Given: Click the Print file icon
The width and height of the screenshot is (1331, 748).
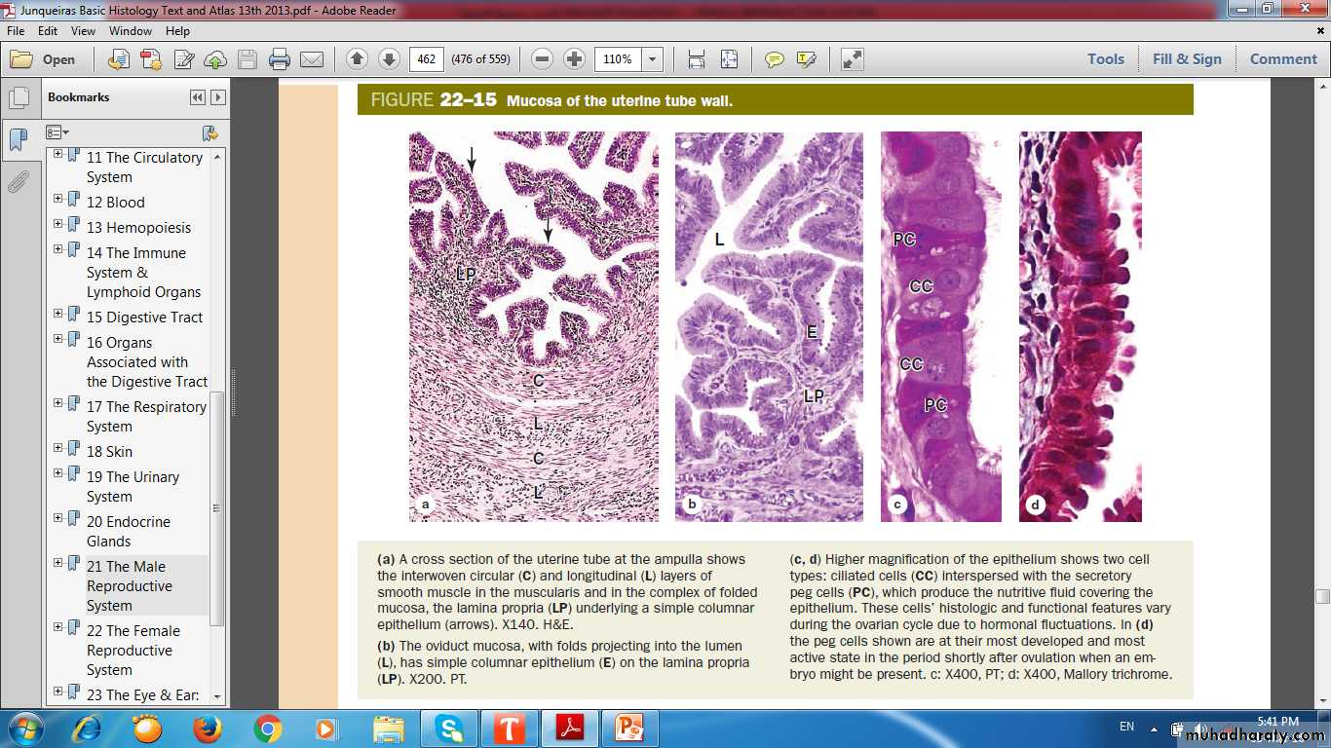Looking at the screenshot, I should click(280, 59).
